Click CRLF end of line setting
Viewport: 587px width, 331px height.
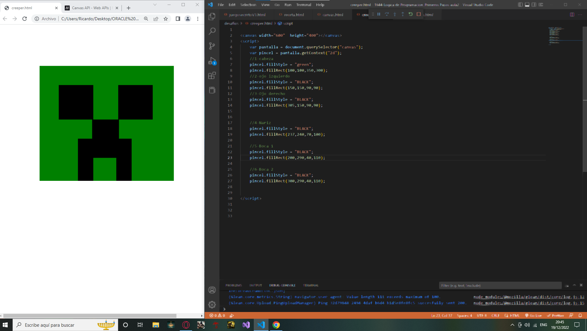(495, 315)
